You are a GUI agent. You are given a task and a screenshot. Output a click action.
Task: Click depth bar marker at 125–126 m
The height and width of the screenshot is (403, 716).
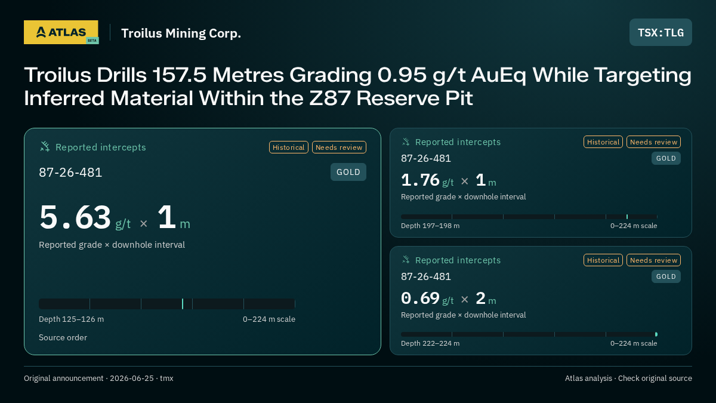[183, 304]
